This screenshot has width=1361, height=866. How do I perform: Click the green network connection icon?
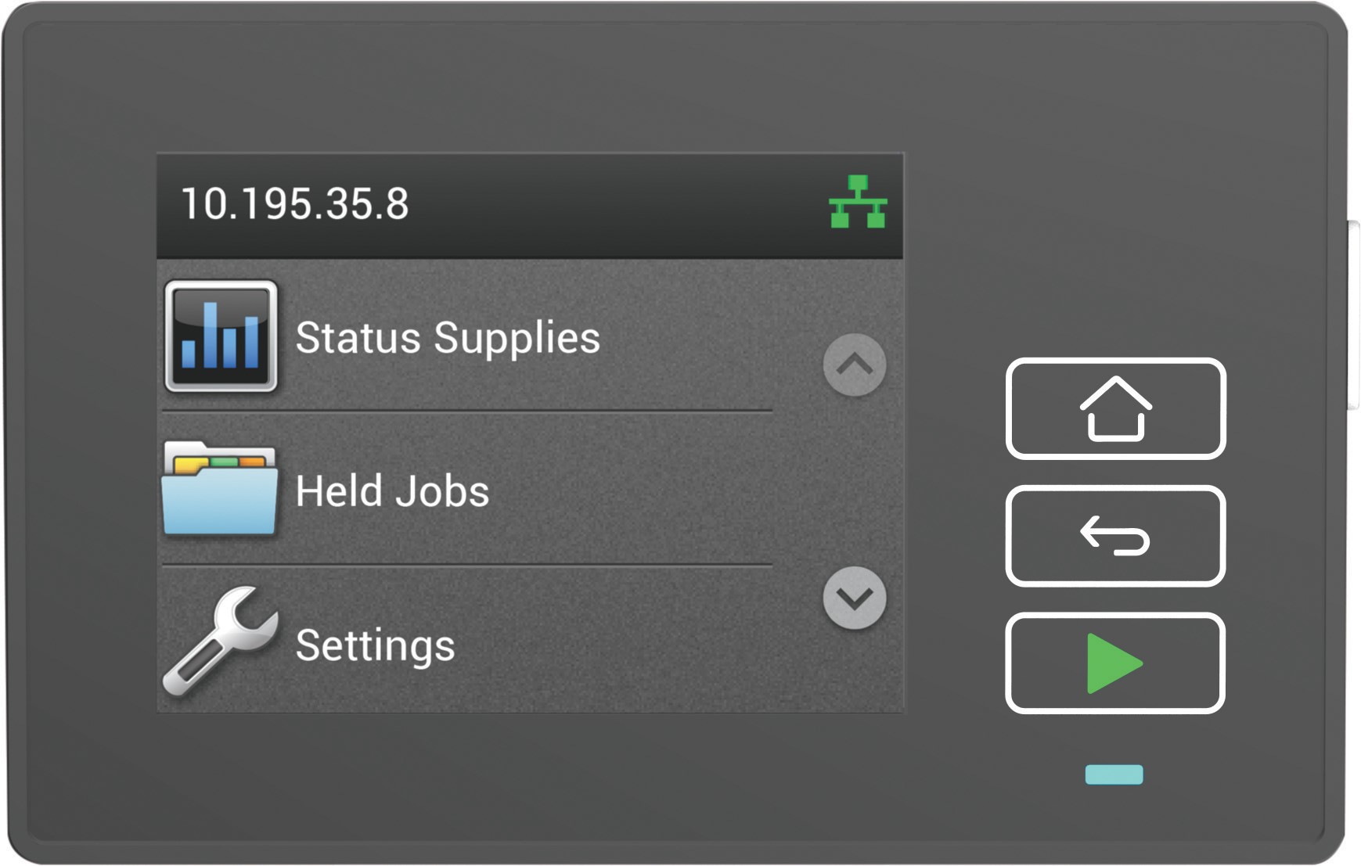point(858,202)
